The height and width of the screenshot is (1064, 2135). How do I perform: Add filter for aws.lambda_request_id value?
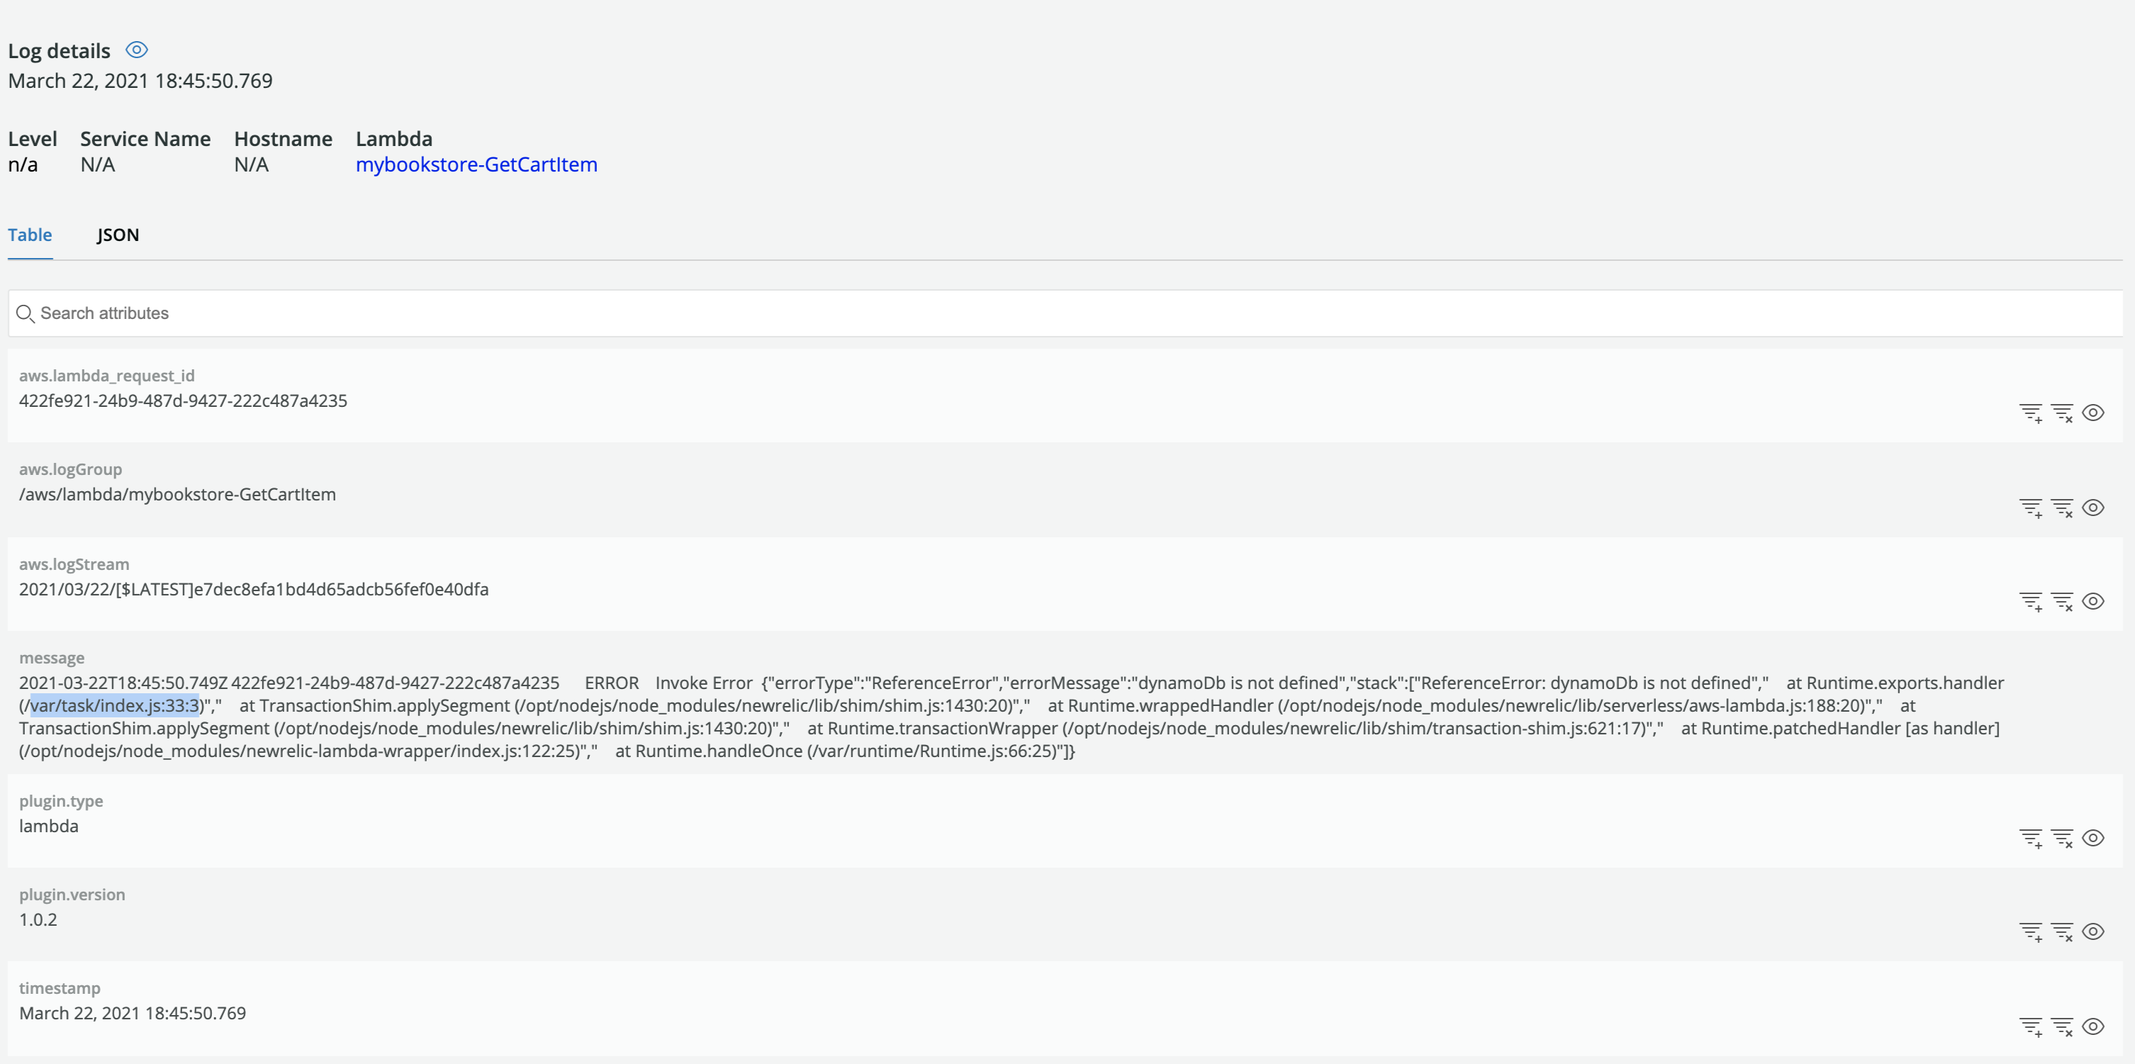2031,413
